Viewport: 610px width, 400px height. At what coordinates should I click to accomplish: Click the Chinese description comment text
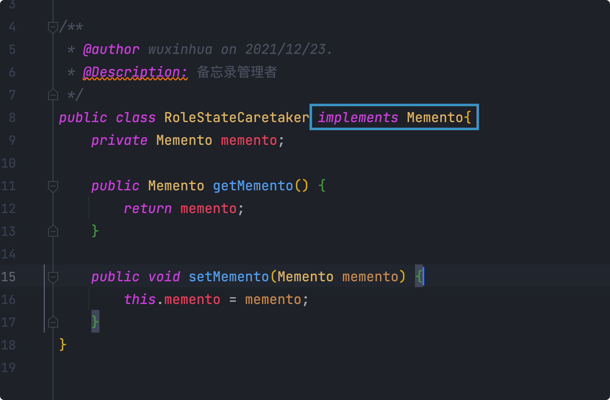(x=237, y=72)
